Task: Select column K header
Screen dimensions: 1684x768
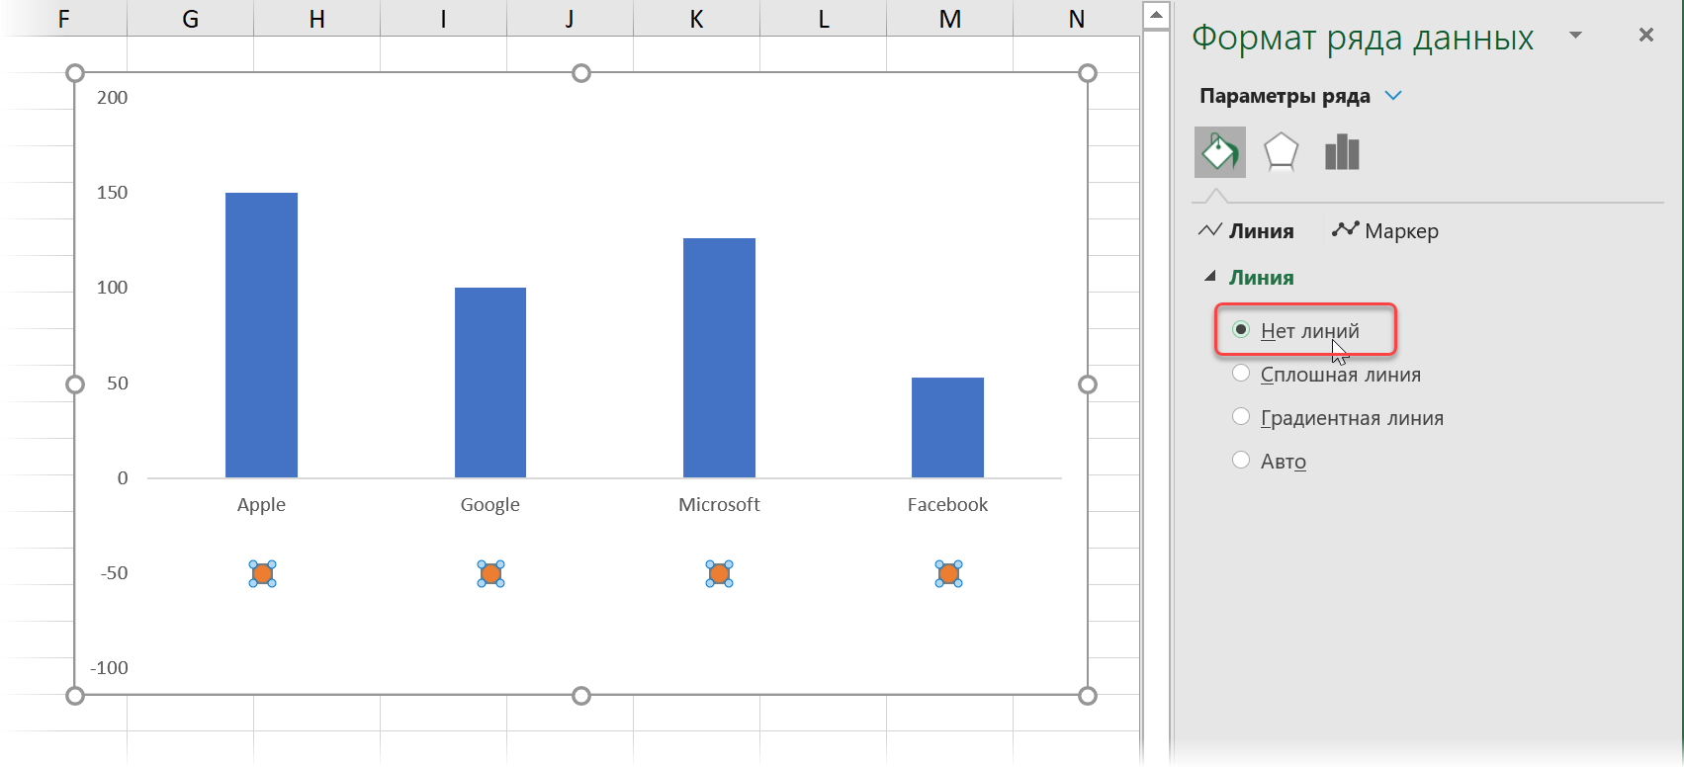Action: [x=696, y=19]
